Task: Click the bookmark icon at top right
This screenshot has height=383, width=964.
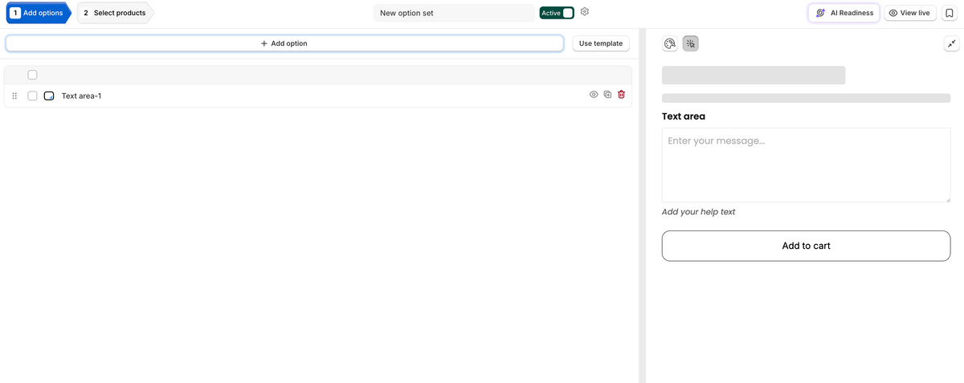Action: 950,13
